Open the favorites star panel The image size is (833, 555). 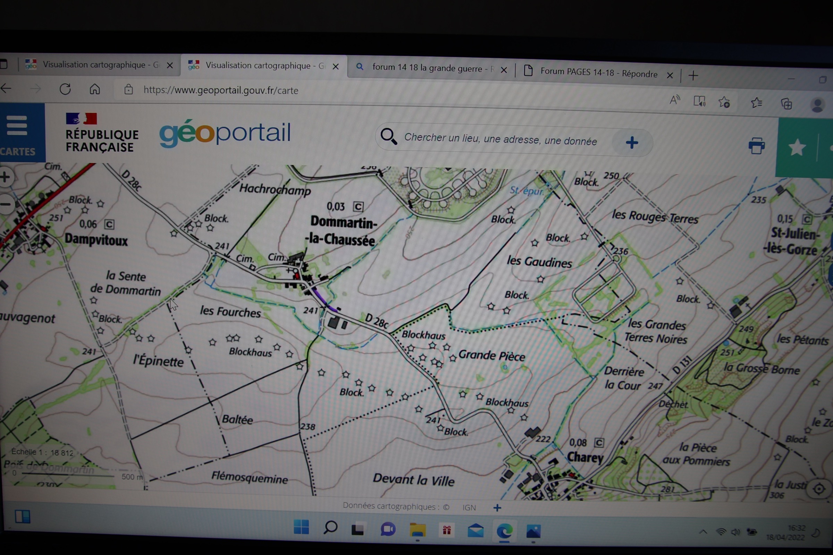tap(797, 148)
